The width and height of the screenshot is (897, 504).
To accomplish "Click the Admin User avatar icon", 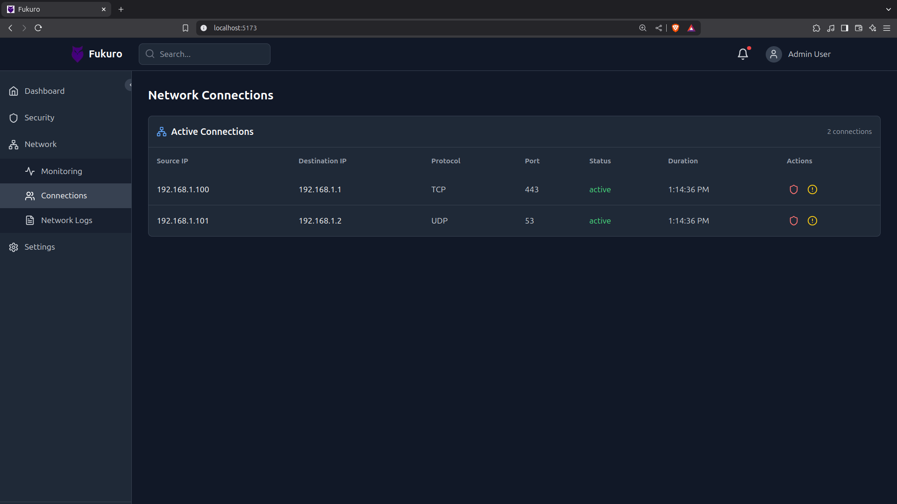I will (774, 54).
